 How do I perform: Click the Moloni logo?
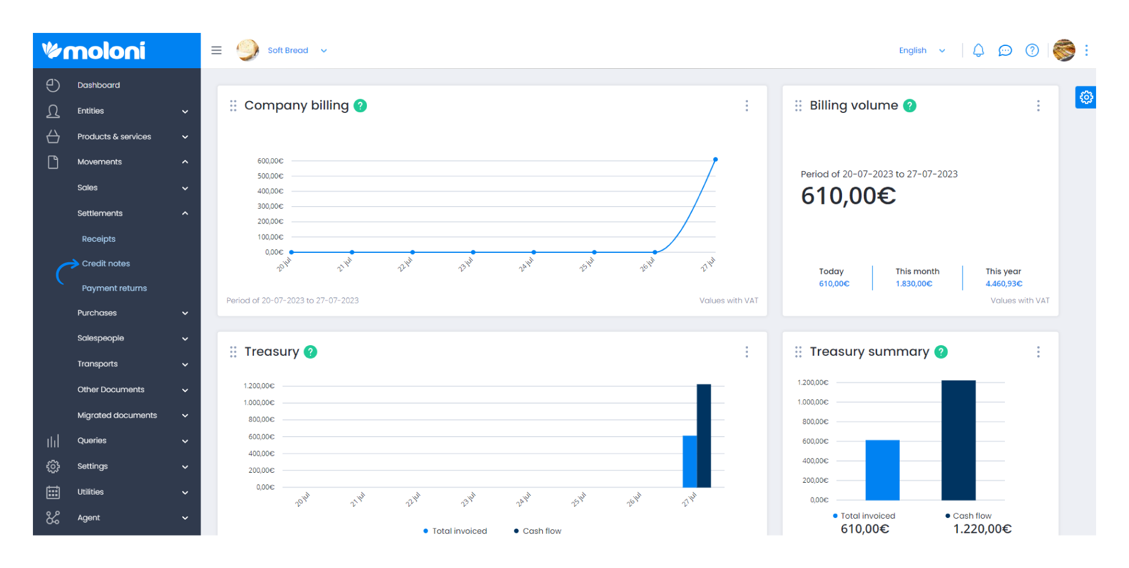[x=94, y=51]
